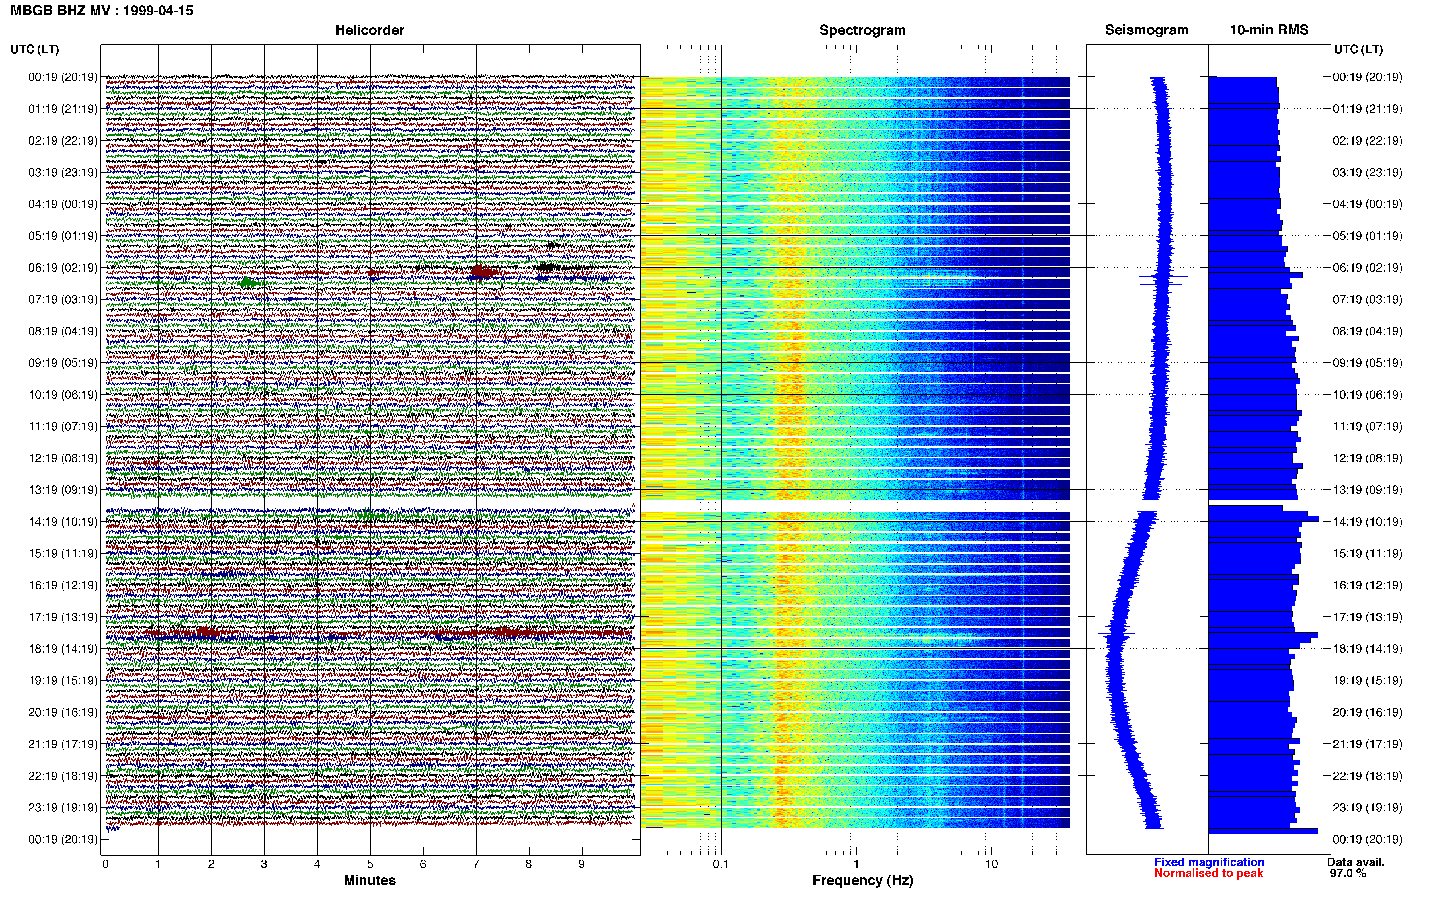This screenshot has height=900, width=1439.
Task: Click the right 'UTC (LT)' axis label
Action: pos(1358,49)
